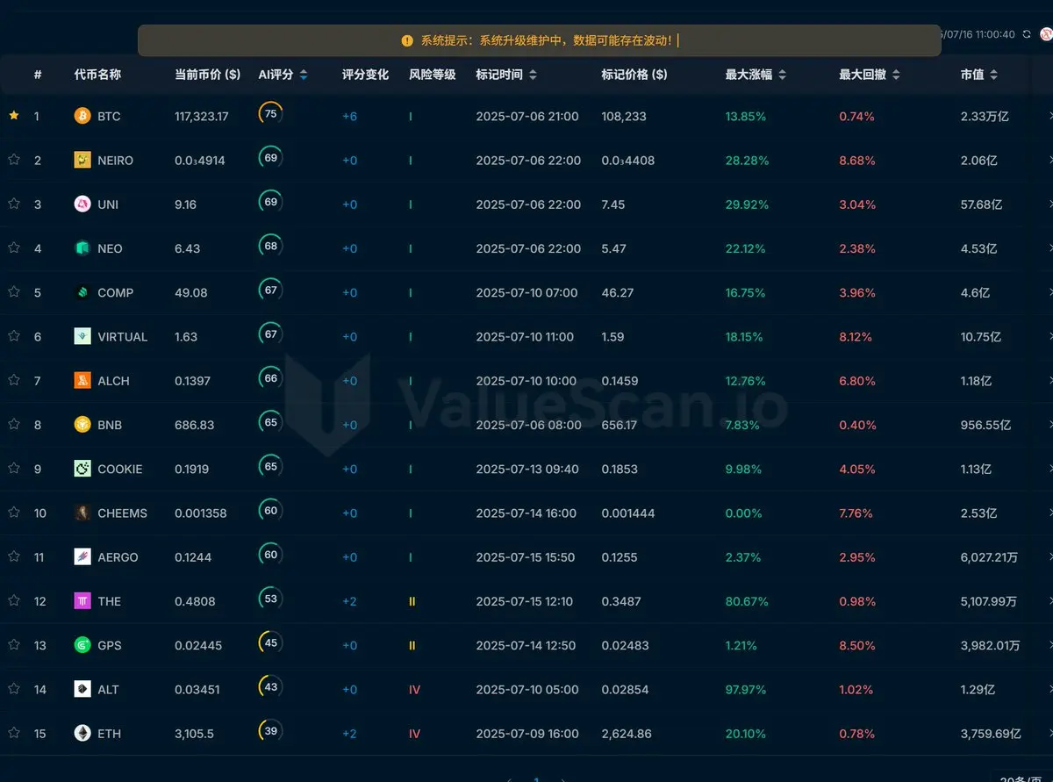This screenshot has height=782, width=1053.
Task: Click the 标记价格 ($) column header
Action: (634, 75)
